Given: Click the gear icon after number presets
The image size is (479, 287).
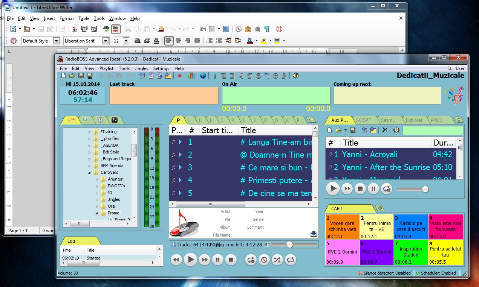Looking at the screenshot, I should [296, 76].
